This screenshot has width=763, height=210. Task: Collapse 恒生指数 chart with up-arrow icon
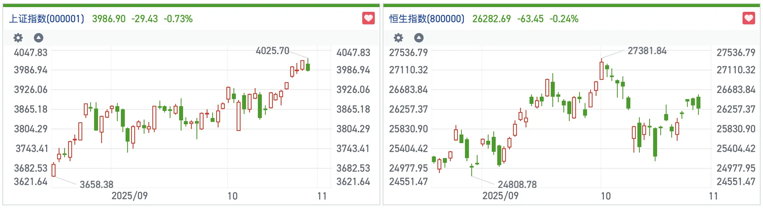(x=419, y=38)
